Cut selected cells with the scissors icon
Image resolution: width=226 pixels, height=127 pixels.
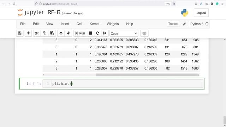click(x=37, y=33)
